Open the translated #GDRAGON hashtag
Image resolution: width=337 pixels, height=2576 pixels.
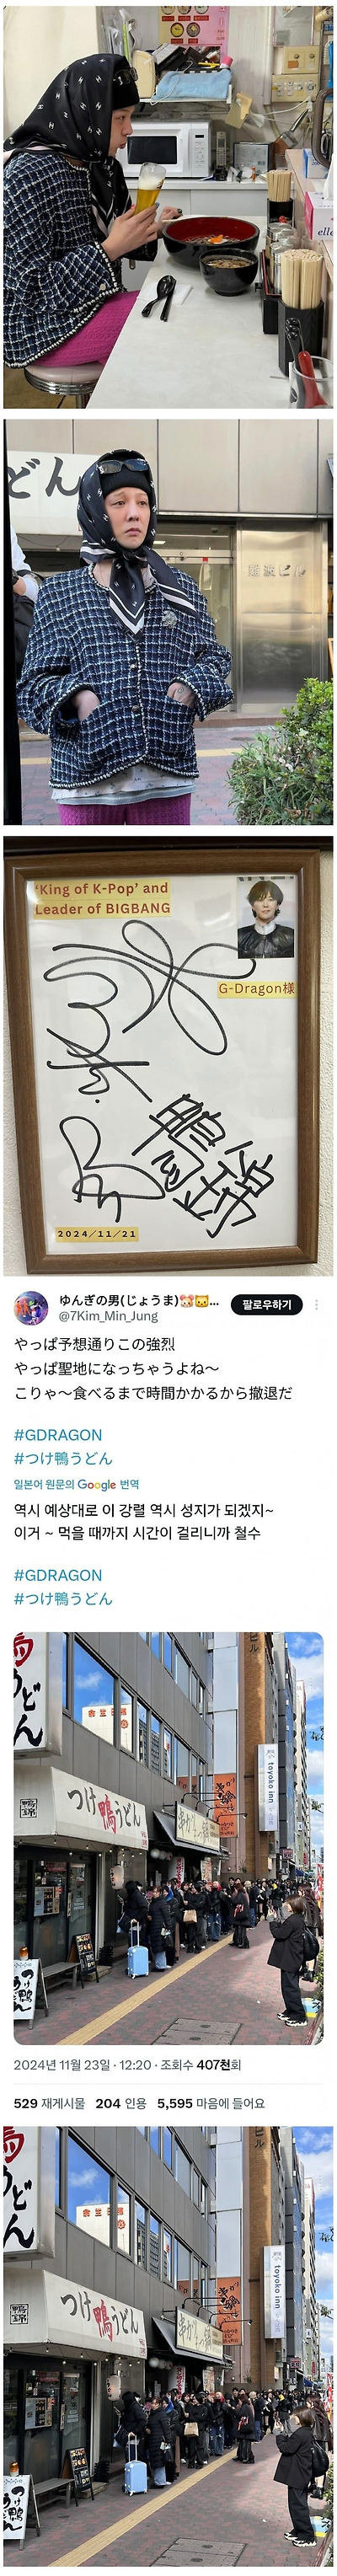point(58,1574)
